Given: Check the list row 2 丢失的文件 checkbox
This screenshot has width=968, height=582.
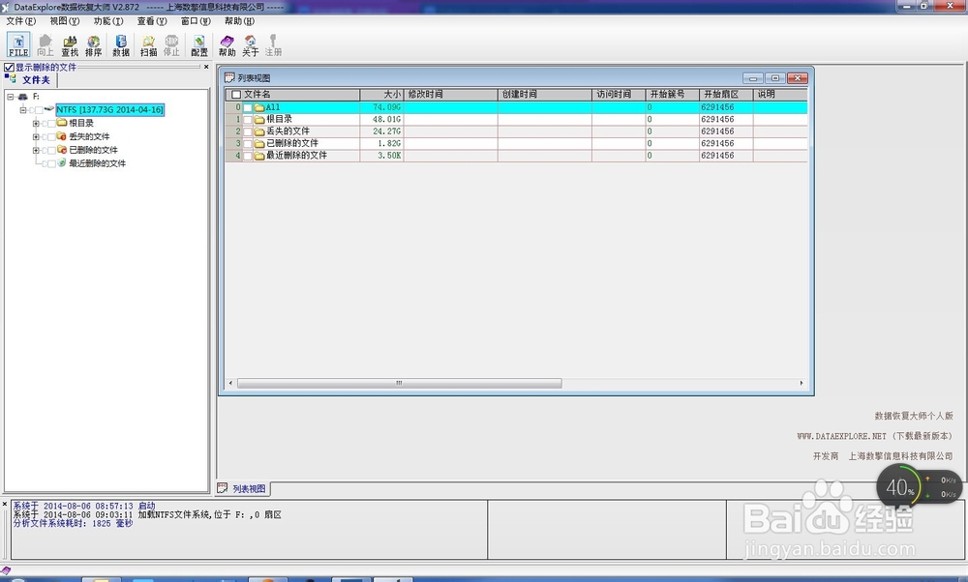Looking at the screenshot, I should click(x=248, y=131).
